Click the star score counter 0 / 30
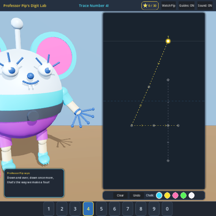Image resolution: width=216 pixels, height=216 pixels. tap(150, 5)
